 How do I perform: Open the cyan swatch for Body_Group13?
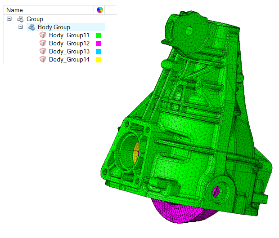[99, 52]
